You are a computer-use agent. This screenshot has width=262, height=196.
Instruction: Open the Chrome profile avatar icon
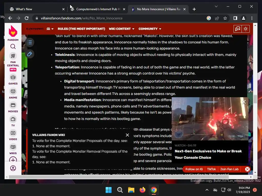point(244,18)
